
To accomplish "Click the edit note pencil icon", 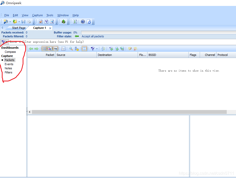I will pos(130,49).
